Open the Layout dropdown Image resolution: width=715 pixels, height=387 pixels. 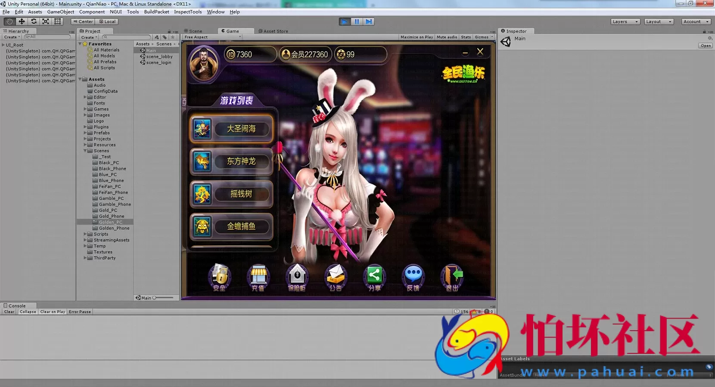click(659, 22)
